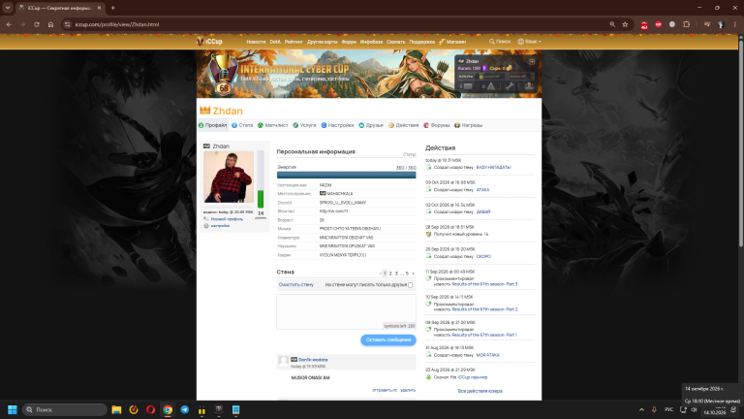Open the Магазин shop link
This screenshot has width=744, height=419.
pyautogui.click(x=452, y=42)
